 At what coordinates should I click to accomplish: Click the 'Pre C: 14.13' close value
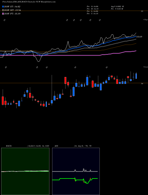[93, 14]
